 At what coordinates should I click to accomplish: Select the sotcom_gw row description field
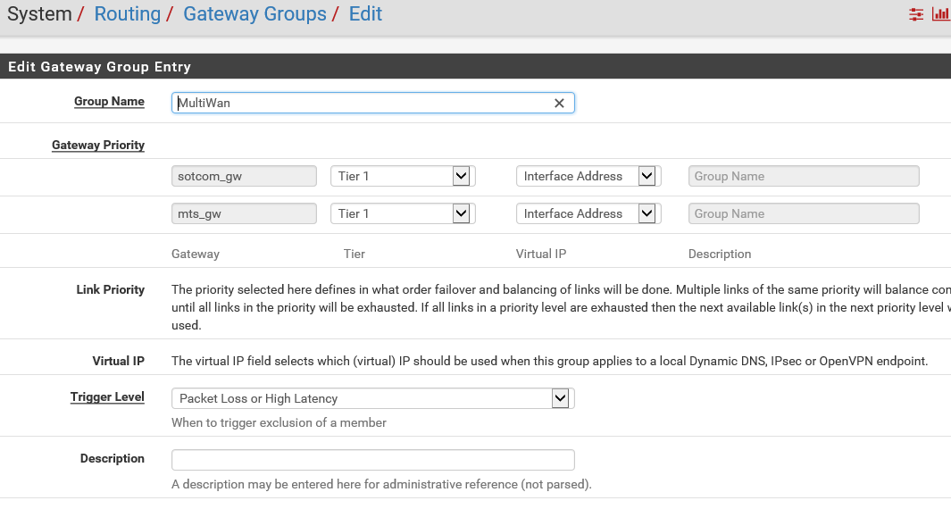804,177
